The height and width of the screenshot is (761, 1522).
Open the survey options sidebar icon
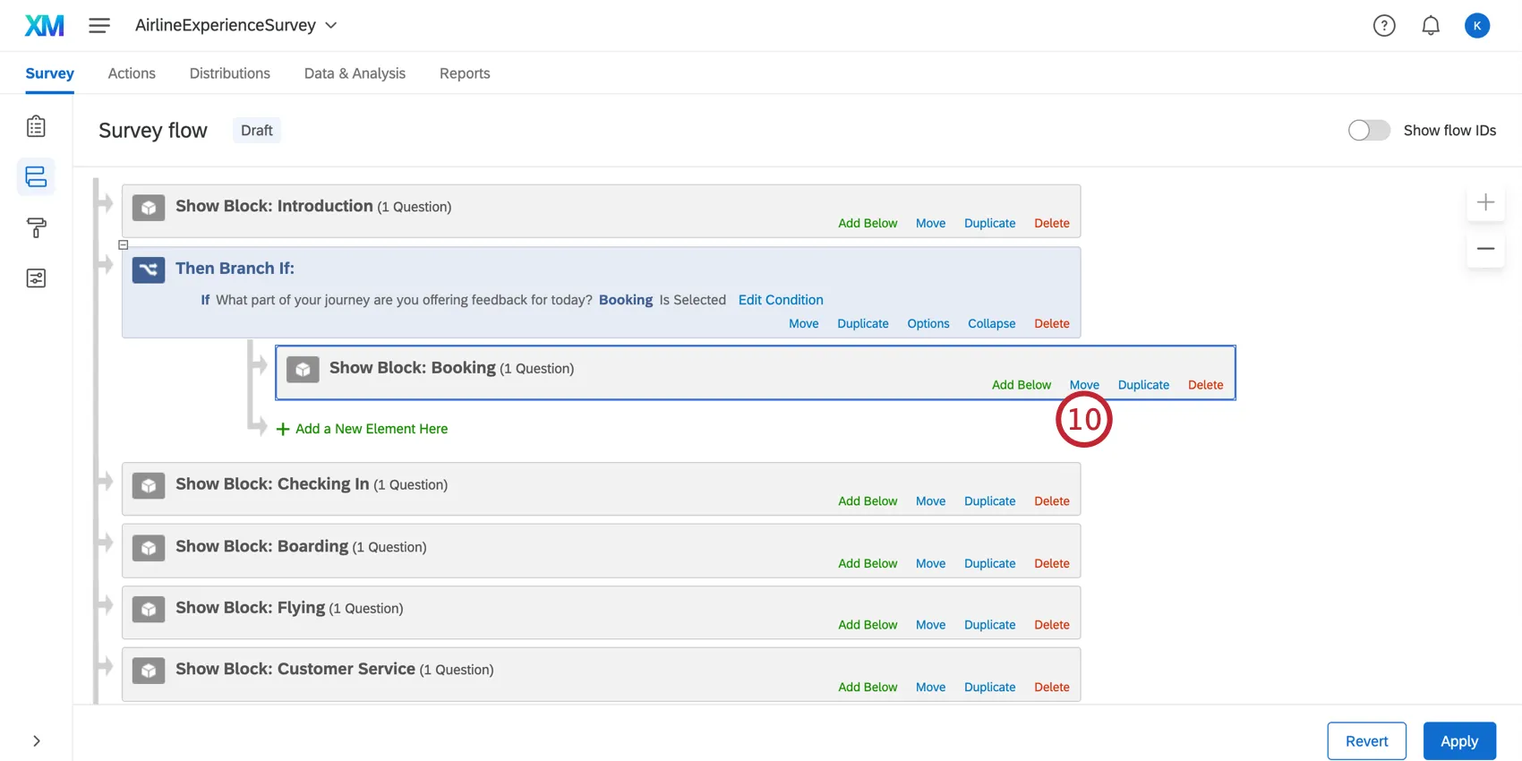(x=36, y=278)
